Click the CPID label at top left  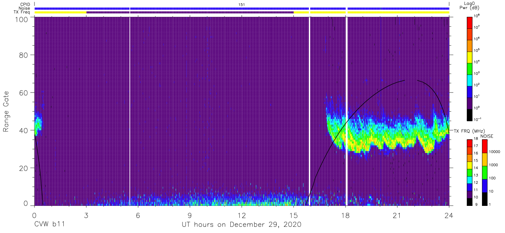pyautogui.click(x=25, y=5)
